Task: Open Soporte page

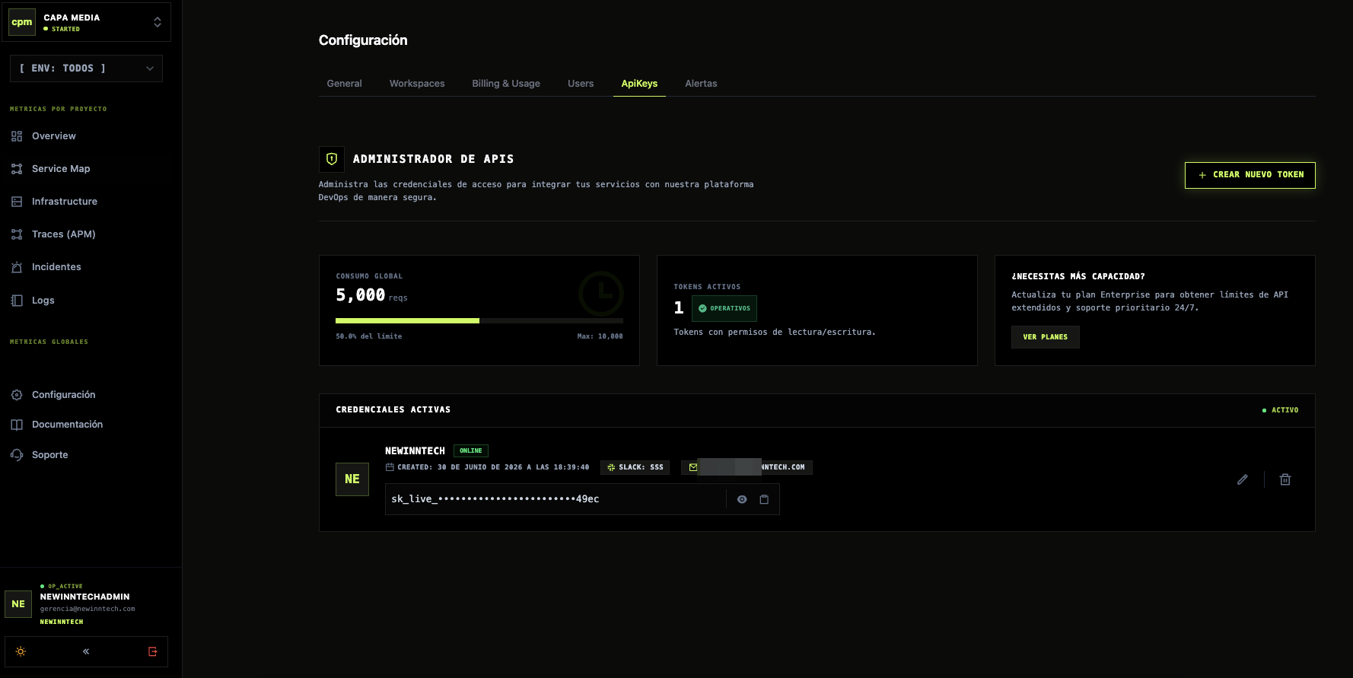Action: point(50,455)
